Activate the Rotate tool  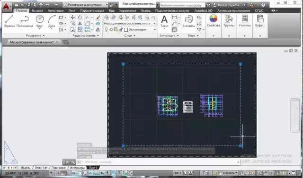(80, 17)
